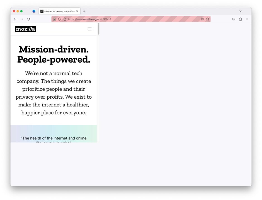Expand the list all tabs chevron

(240, 11)
